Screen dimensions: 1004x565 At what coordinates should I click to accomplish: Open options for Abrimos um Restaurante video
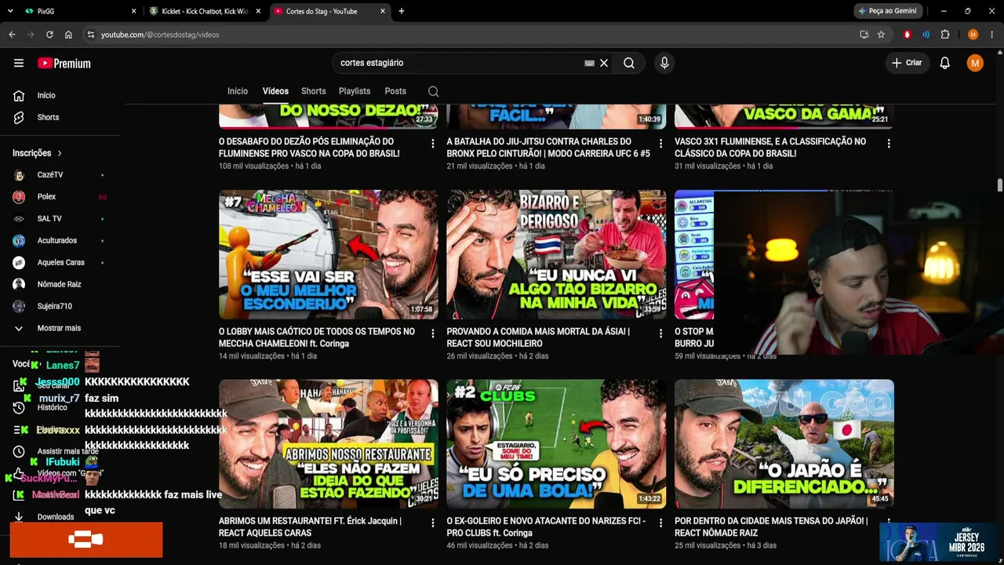(x=432, y=523)
